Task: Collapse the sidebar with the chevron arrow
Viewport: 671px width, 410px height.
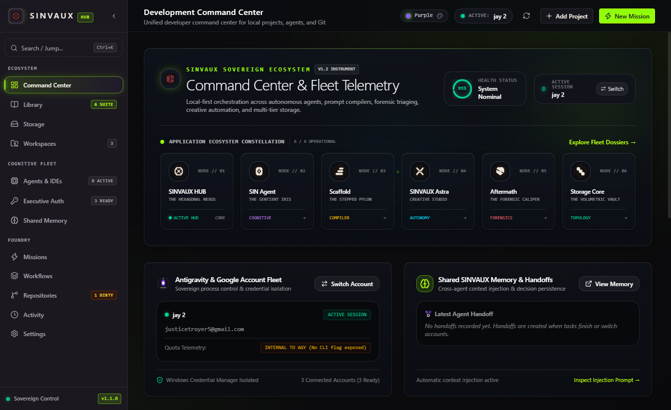Action: click(x=114, y=16)
